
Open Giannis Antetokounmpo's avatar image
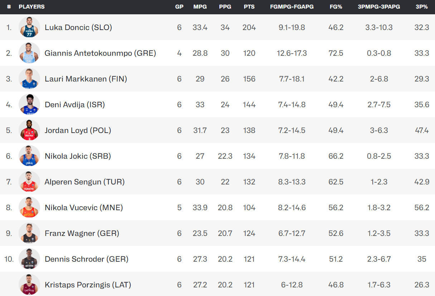point(29,53)
